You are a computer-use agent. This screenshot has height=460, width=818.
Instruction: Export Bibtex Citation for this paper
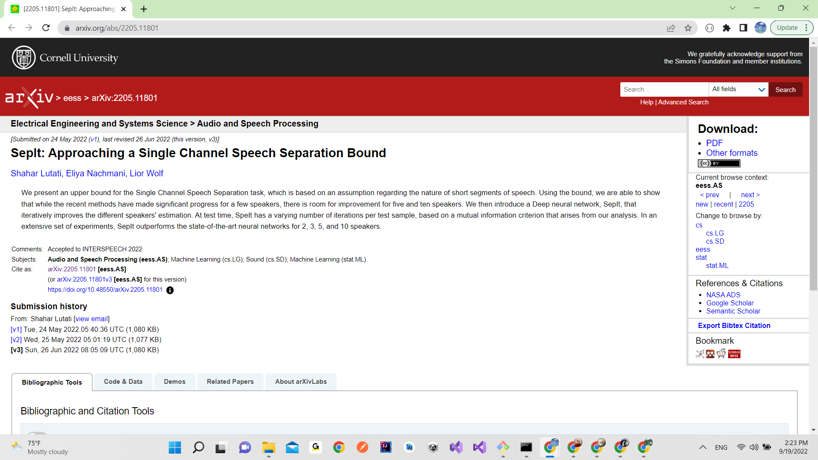point(734,325)
